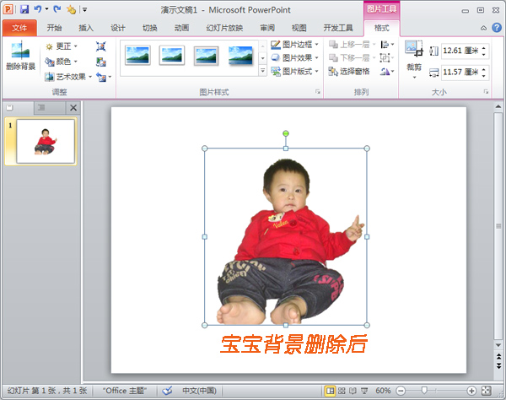This screenshot has width=506, height=400.
Task: Click the Crop (裁剪) tool icon
Action: pos(414,49)
